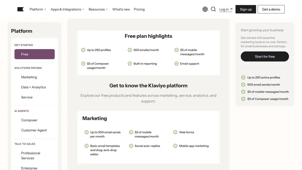Go to the Pricing page
The height and width of the screenshot is (170, 302).
(139, 9)
